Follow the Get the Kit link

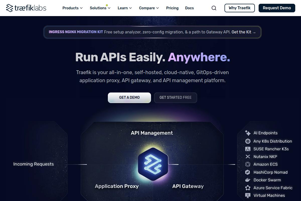244,32
